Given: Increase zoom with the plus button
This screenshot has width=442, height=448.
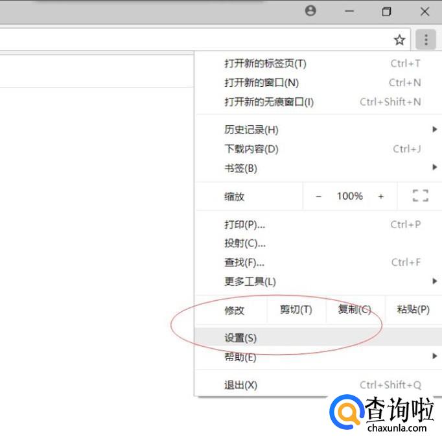Looking at the screenshot, I should click(x=381, y=196).
